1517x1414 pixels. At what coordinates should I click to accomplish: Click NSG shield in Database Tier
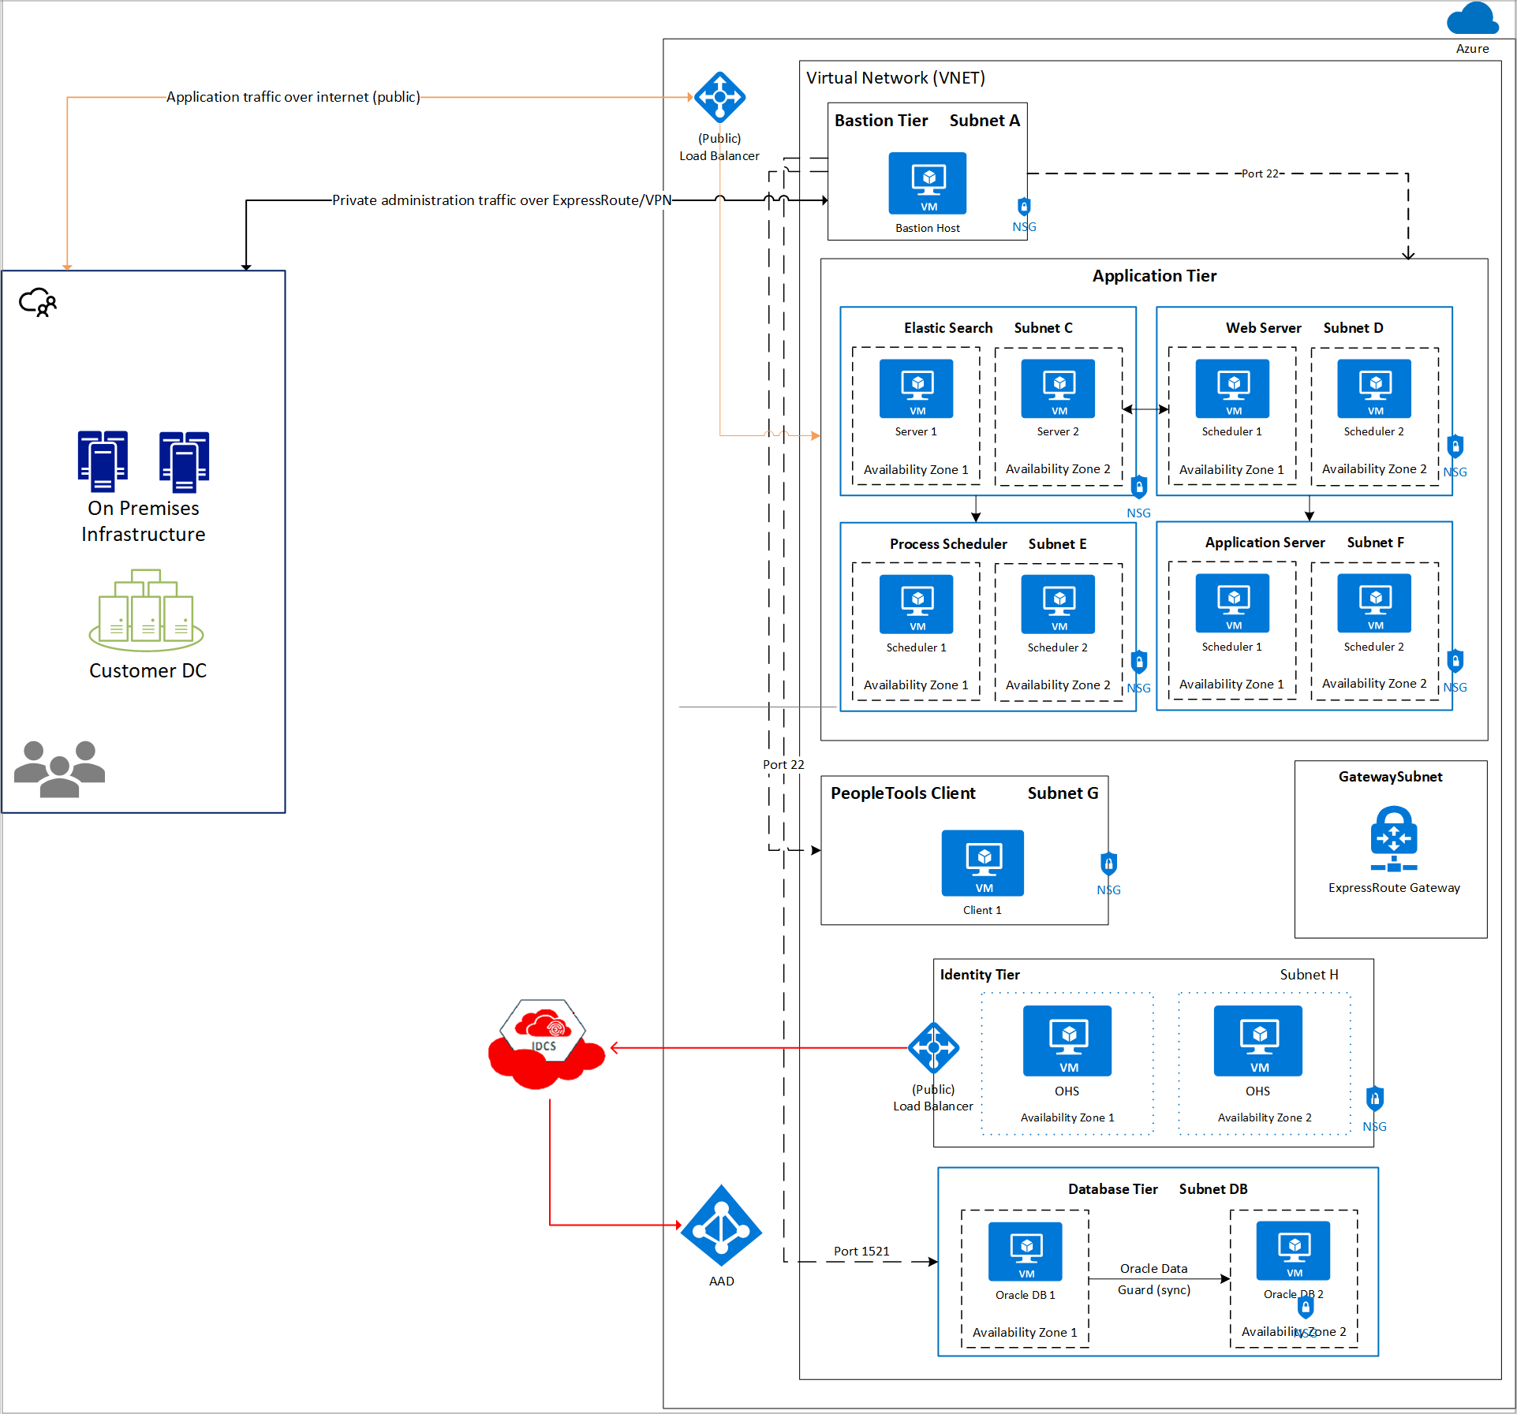(1306, 1308)
